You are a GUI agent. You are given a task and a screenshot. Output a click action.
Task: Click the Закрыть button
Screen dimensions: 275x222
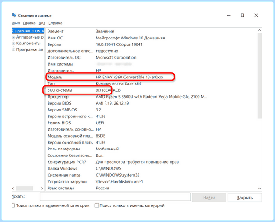coord(245,197)
